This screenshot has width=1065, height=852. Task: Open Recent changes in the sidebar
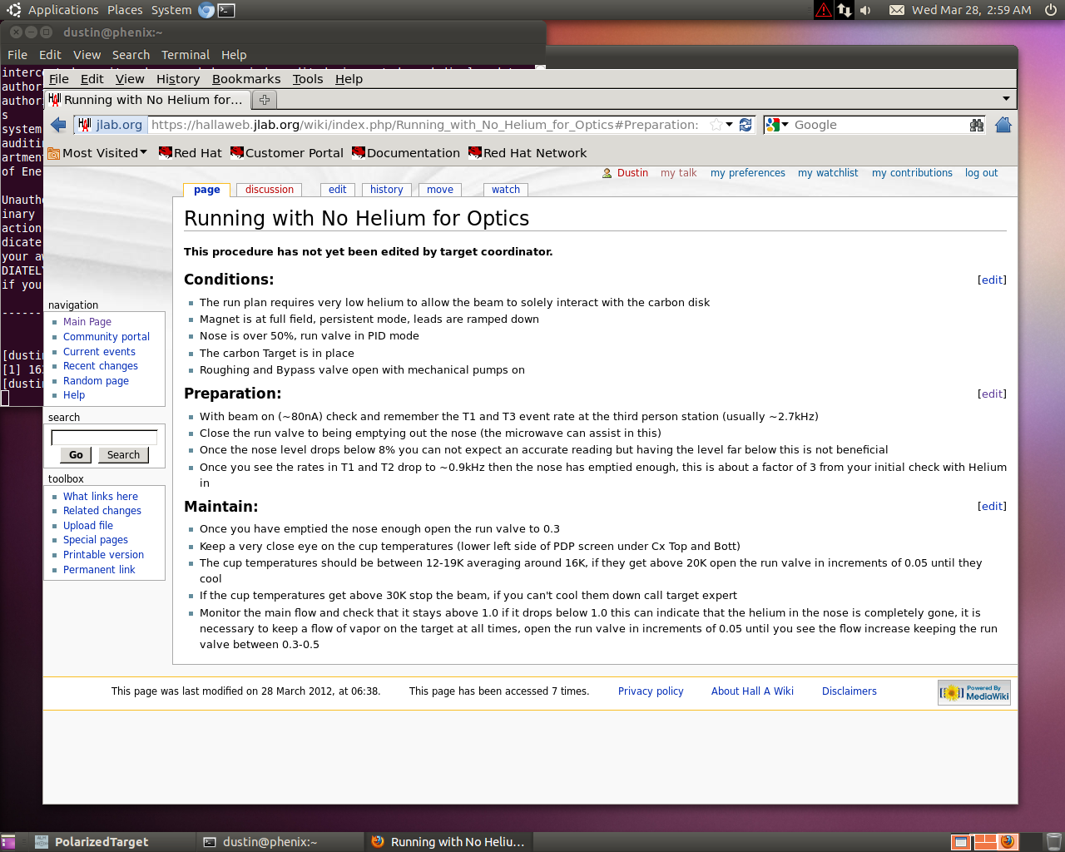tap(101, 366)
